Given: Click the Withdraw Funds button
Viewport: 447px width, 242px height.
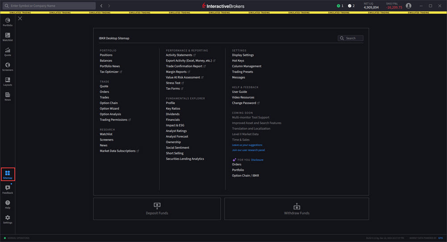Looking at the screenshot, I should 297,209.
